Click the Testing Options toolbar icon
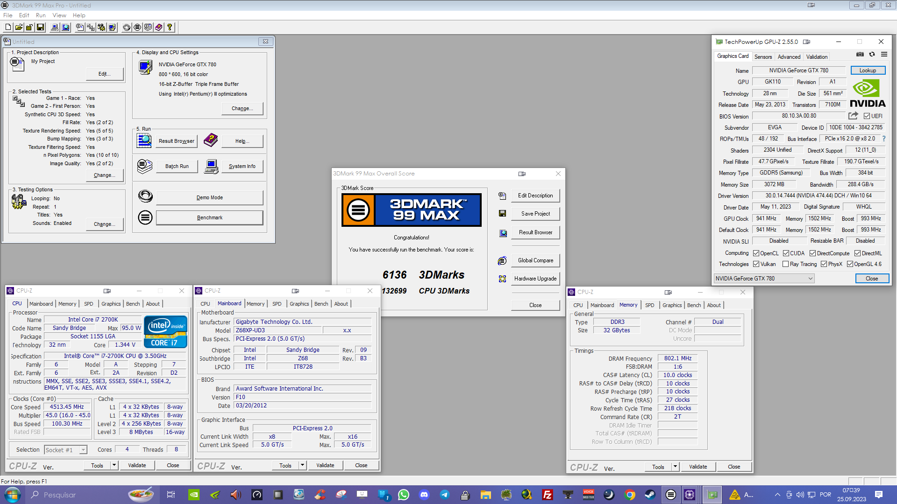Screen dimensions: 897x504 point(101,28)
